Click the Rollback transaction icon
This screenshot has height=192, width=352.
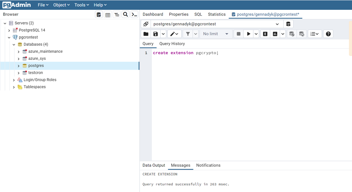[302, 34]
